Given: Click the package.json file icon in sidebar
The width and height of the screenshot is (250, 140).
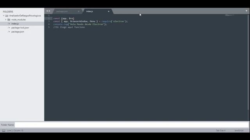Looking at the screenshot, I should [9, 32].
